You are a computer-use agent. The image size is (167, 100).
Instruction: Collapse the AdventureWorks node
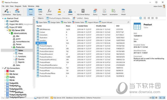pyautogui.click(x=9, y=33)
